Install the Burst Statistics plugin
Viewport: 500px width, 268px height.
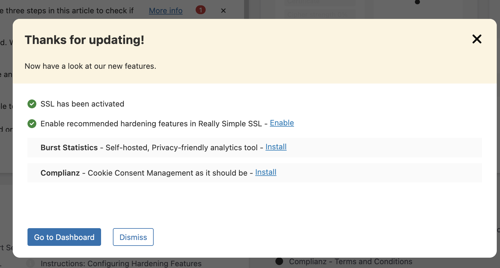coord(276,147)
